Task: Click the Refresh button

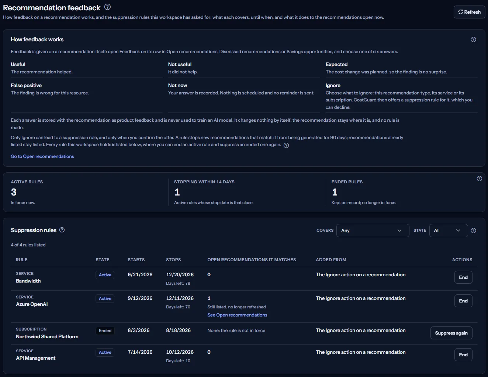Action: [x=469, y=12]
